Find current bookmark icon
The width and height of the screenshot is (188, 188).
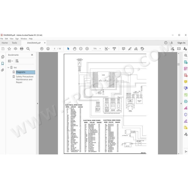17,61
